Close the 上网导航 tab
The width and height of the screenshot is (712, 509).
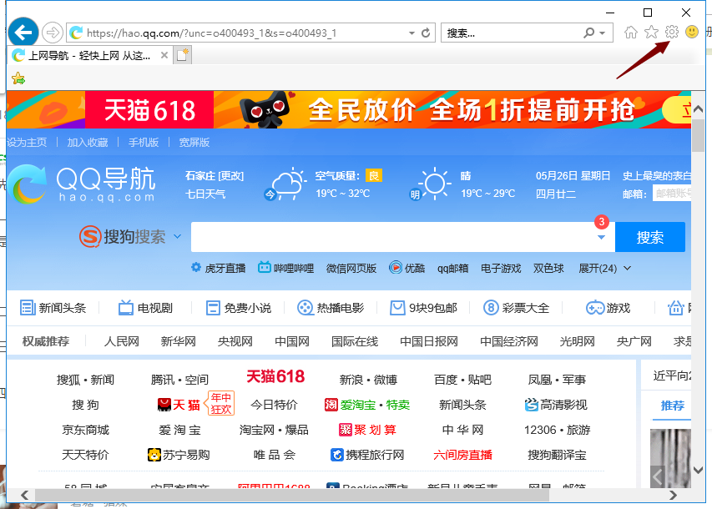coord(164,55)
